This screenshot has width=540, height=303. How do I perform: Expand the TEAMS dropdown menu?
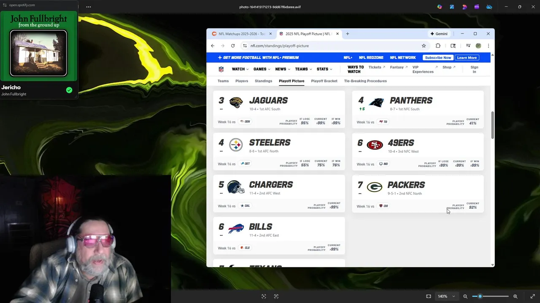click(303, 69)
